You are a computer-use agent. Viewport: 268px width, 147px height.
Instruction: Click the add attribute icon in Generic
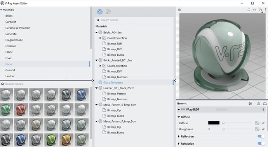point(265,103)
